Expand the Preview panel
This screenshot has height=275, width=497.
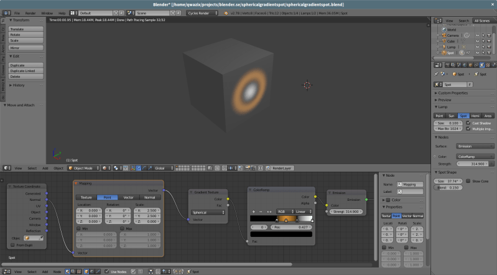point(445,100)
